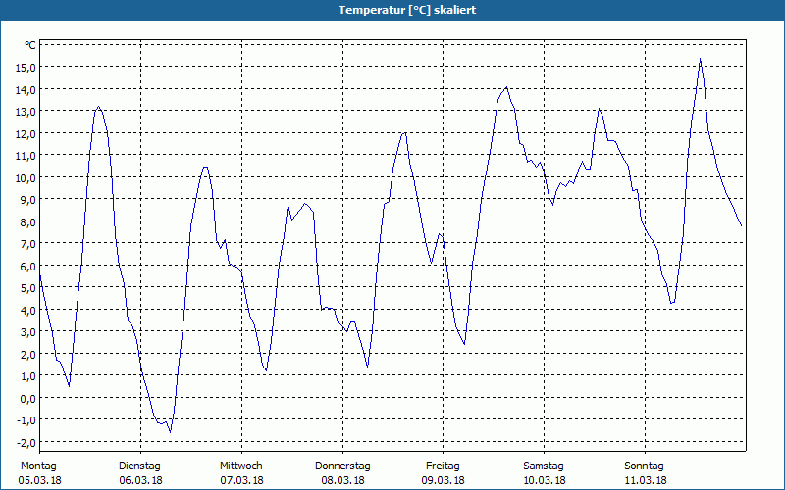Click the 0,0 y-axis label
This screenshot has height=490, width=785.
pyautogui.click(x=28, y=398)
